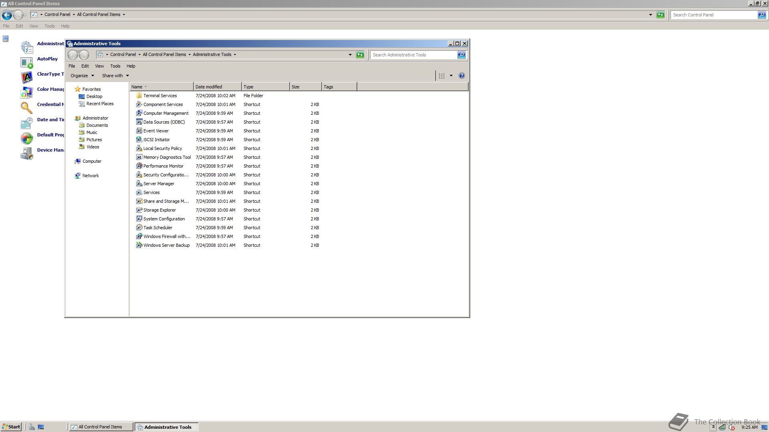Select the Services shortcut icon
Screen dimensions: 769x432
(x=139, y=192)
